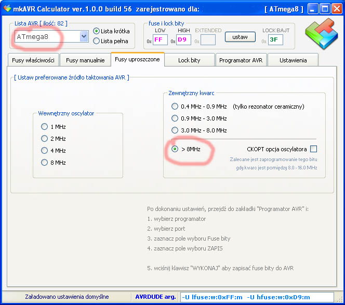Click the colorful mkAVR logo graphic
This screenshot has height=305, width=345.
(322, 34)
